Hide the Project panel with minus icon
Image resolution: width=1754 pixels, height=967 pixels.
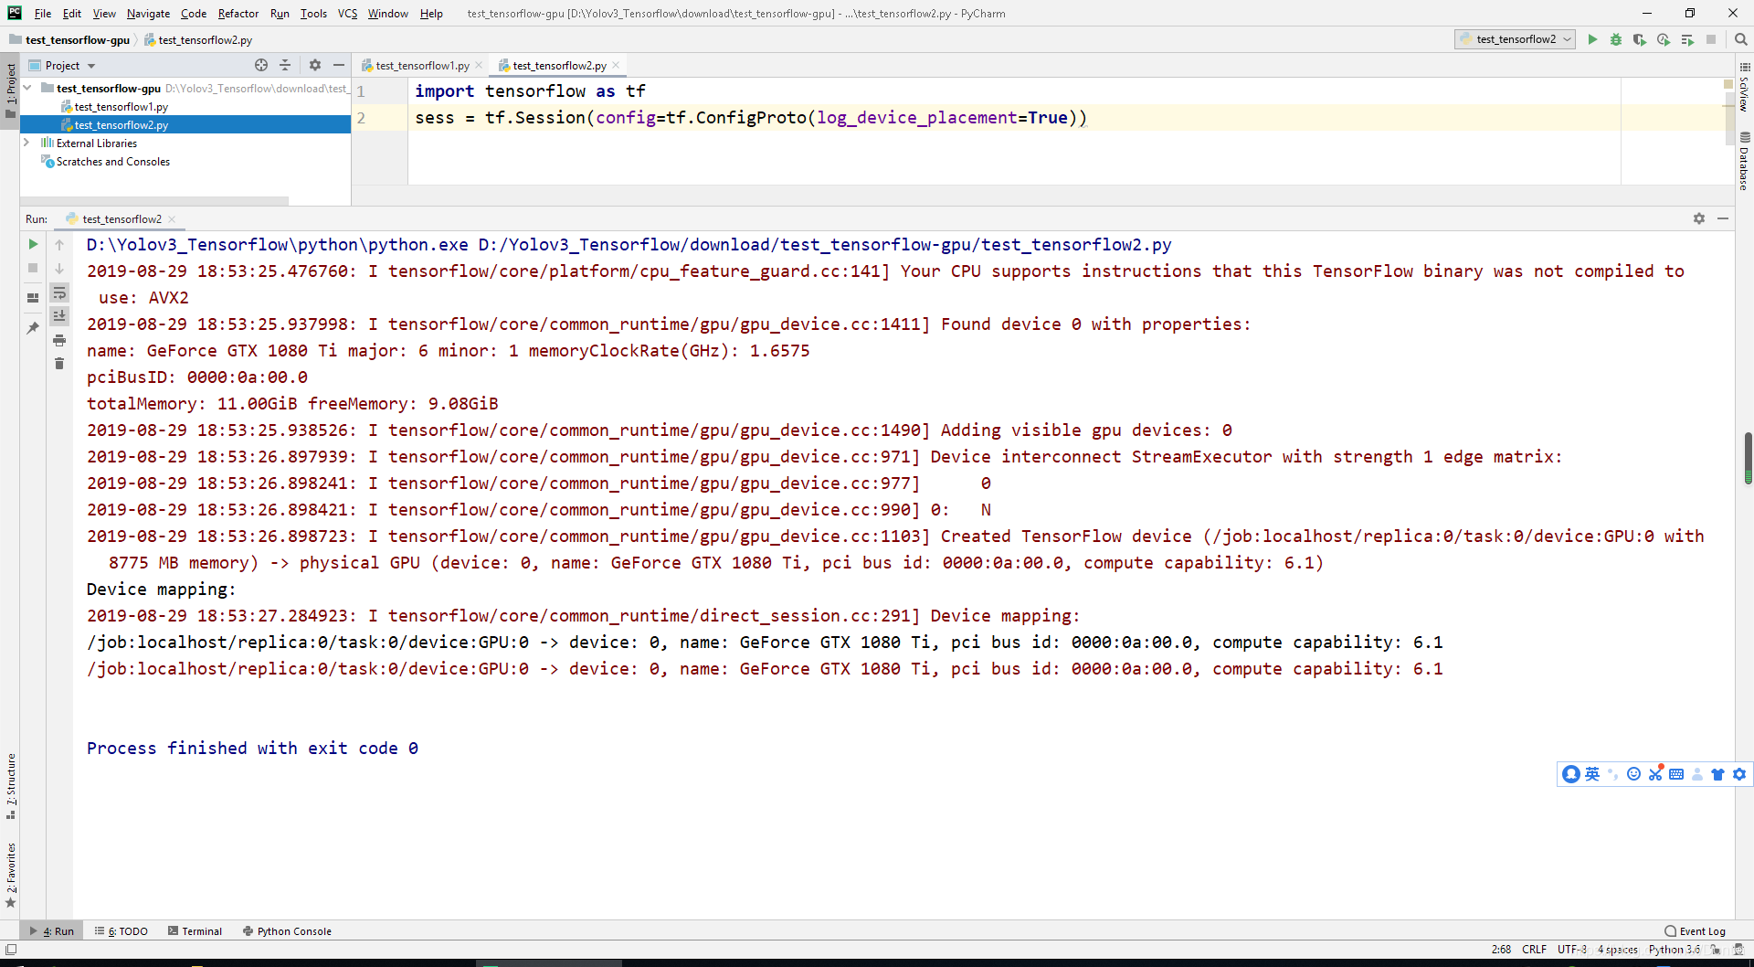point(339,65)
